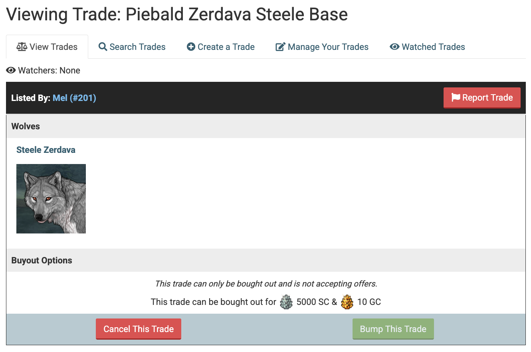The image size is (531, 352).
Task: Click the grey wolf portrait thumbnail
Action: pyautogui.click(x=51, y=199)
